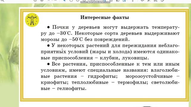
Task: Click the word "криофиты;"
Action: (x=55, y=83)
